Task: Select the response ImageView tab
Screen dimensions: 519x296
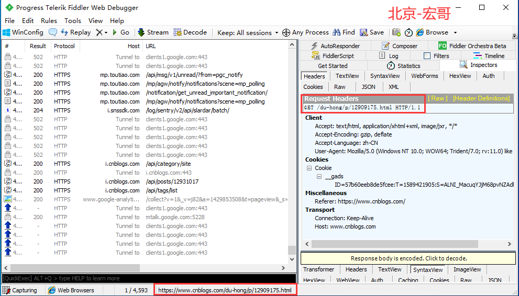Action: coord(467,269)
